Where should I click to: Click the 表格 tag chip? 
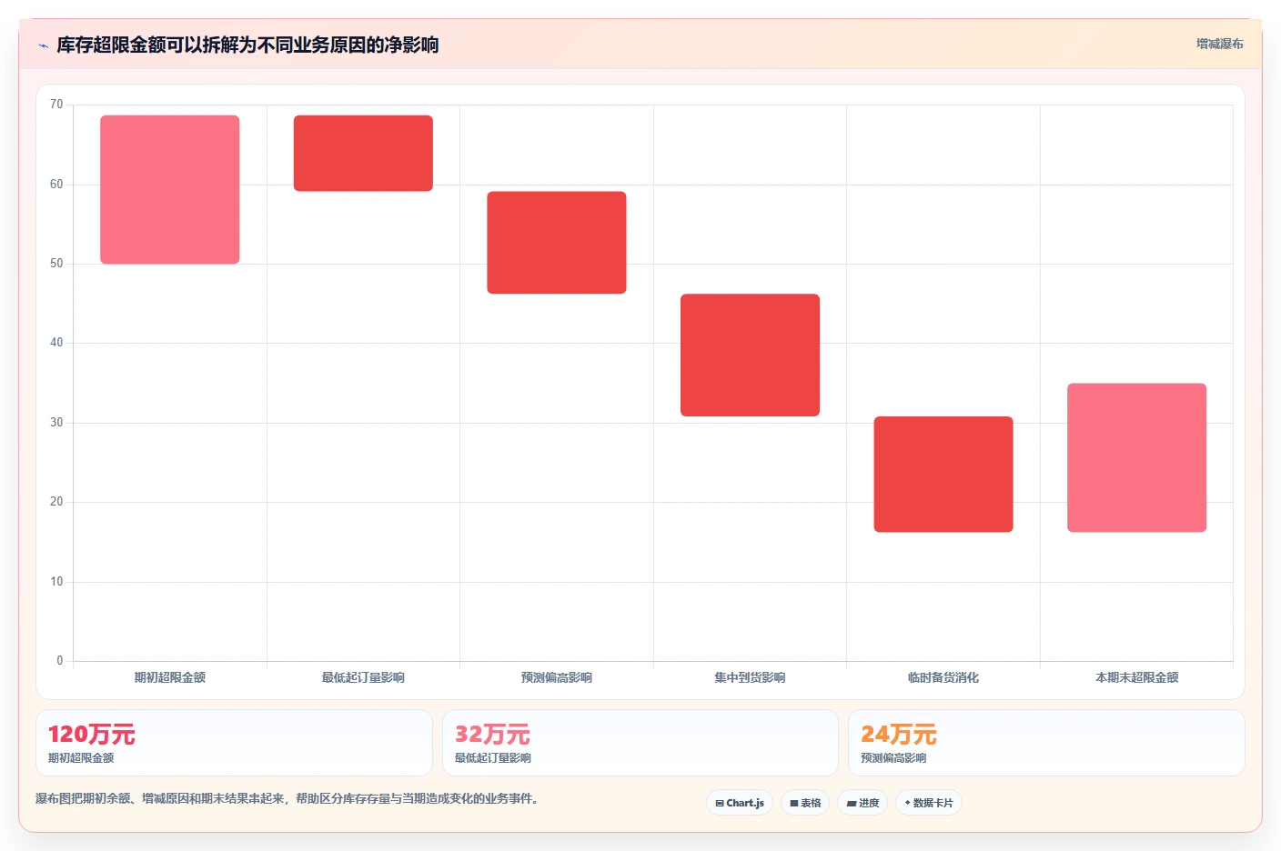(805, 803)
